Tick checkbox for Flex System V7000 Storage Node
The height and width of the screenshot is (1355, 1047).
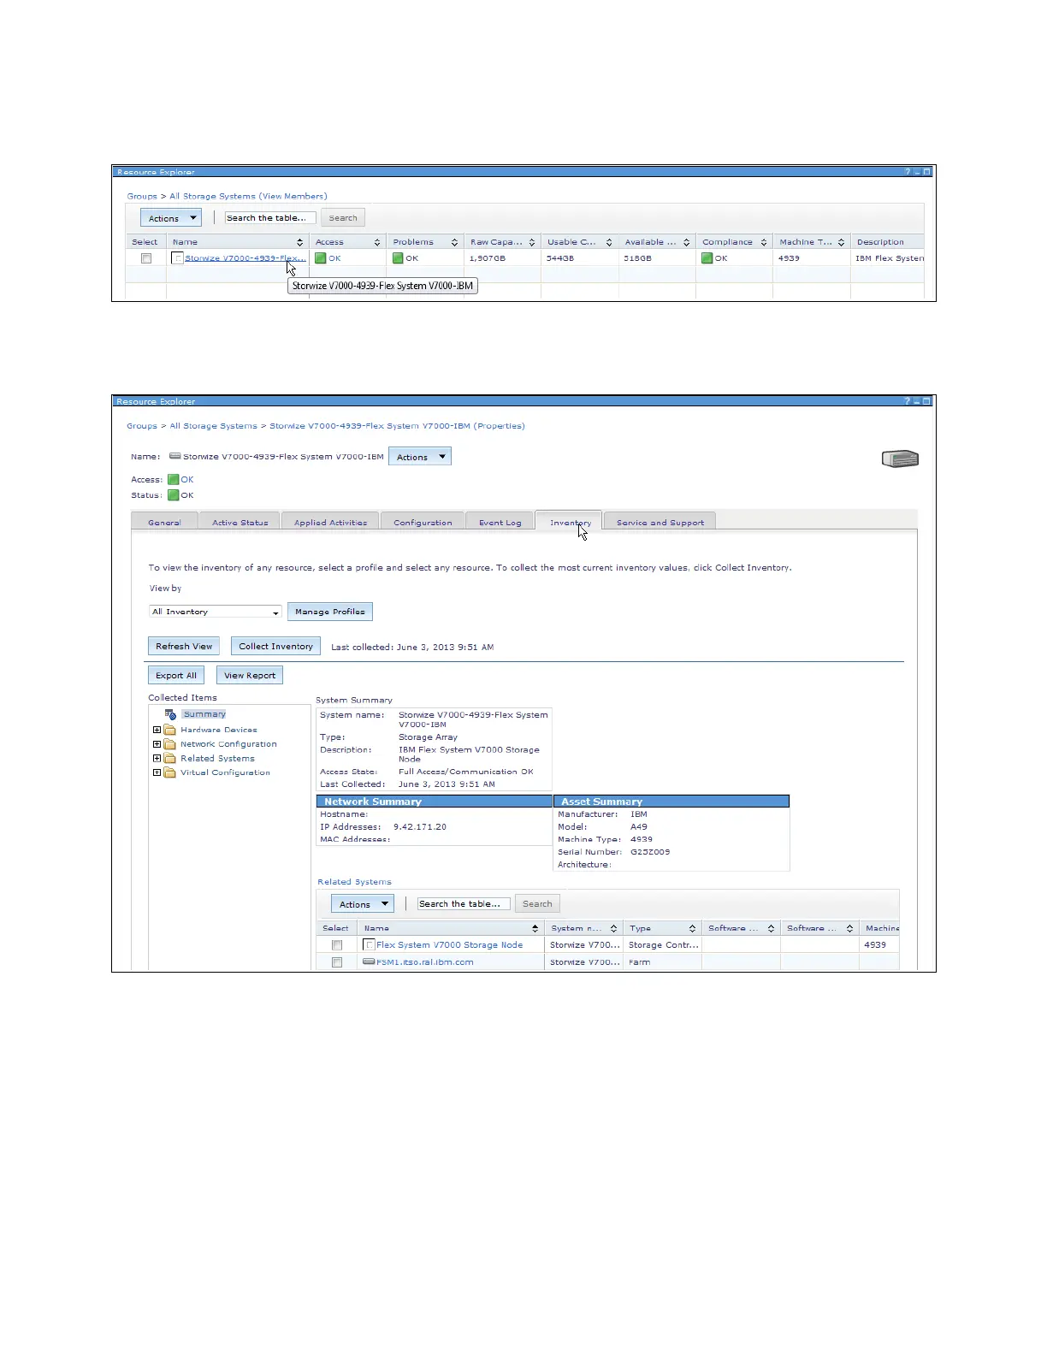[337, 945]
